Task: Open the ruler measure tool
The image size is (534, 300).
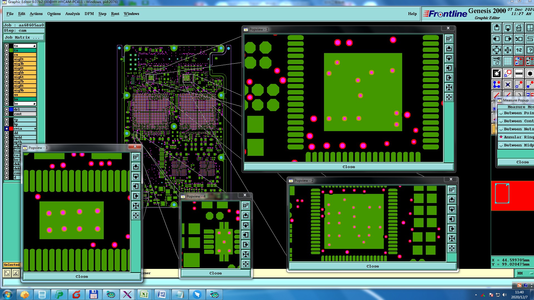Action: [x=519, y=74]
